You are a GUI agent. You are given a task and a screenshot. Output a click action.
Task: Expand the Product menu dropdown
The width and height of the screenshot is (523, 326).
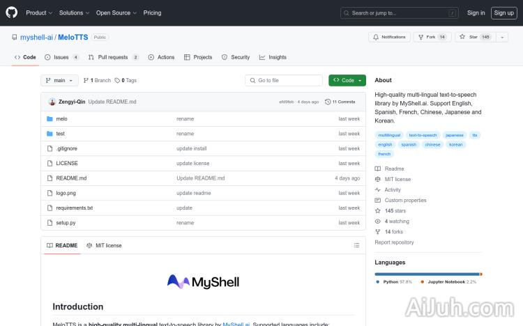39,13
